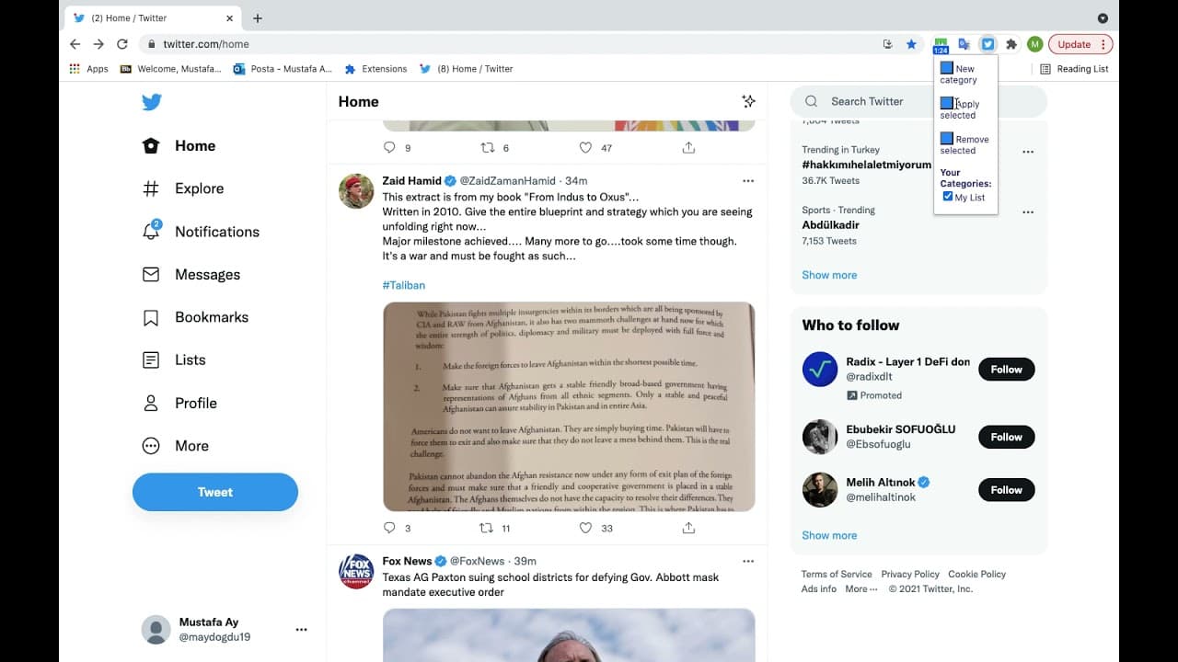This screenshot has width=1178, height=662.
Task: Follow Ebubekir SOFUOĞLU
Action: (1007, 437)
